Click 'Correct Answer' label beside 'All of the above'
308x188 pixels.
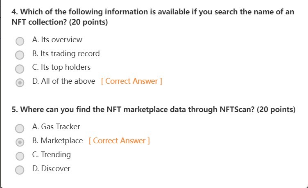coord(131,81)
